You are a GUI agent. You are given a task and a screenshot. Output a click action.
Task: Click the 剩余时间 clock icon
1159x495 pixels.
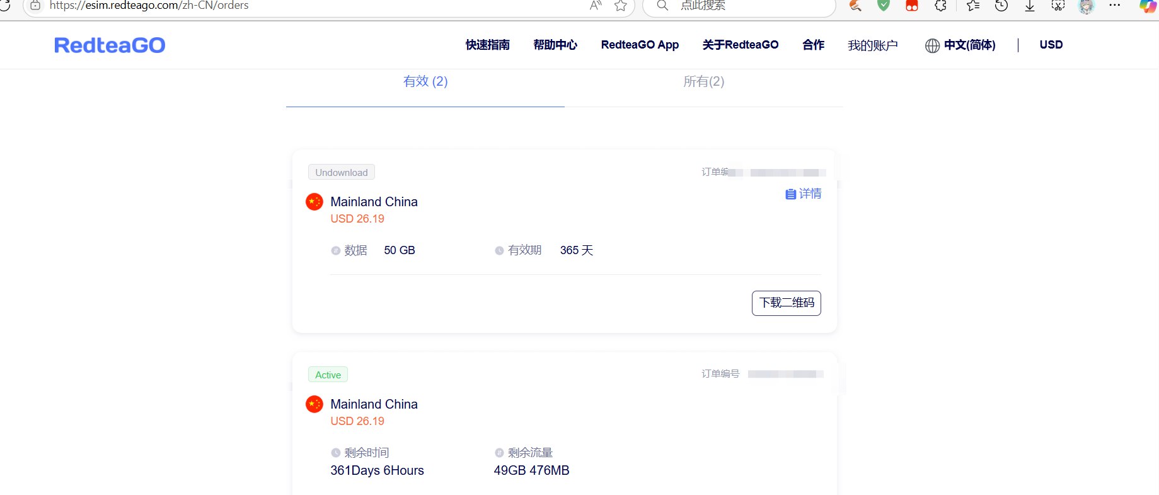pyautogui.click(x=336, y=453)
